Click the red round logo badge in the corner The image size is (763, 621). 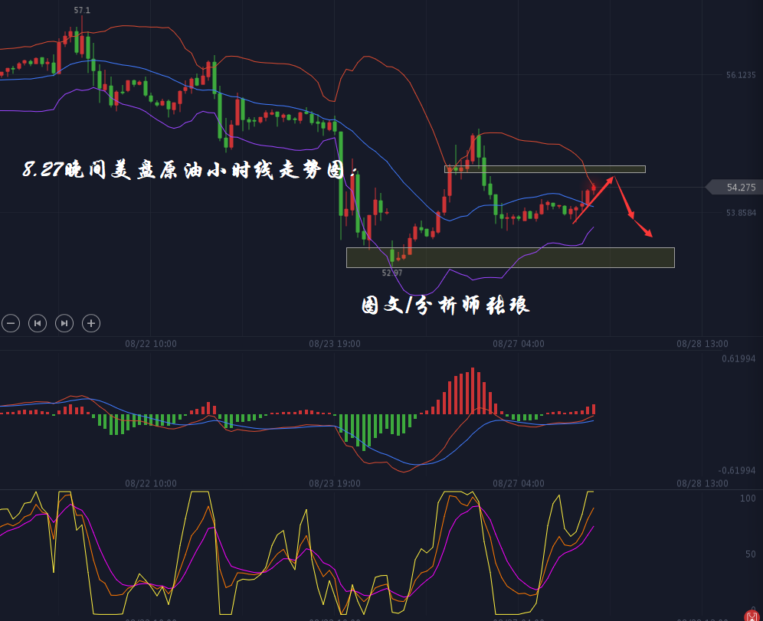click(x=752, y=613)
